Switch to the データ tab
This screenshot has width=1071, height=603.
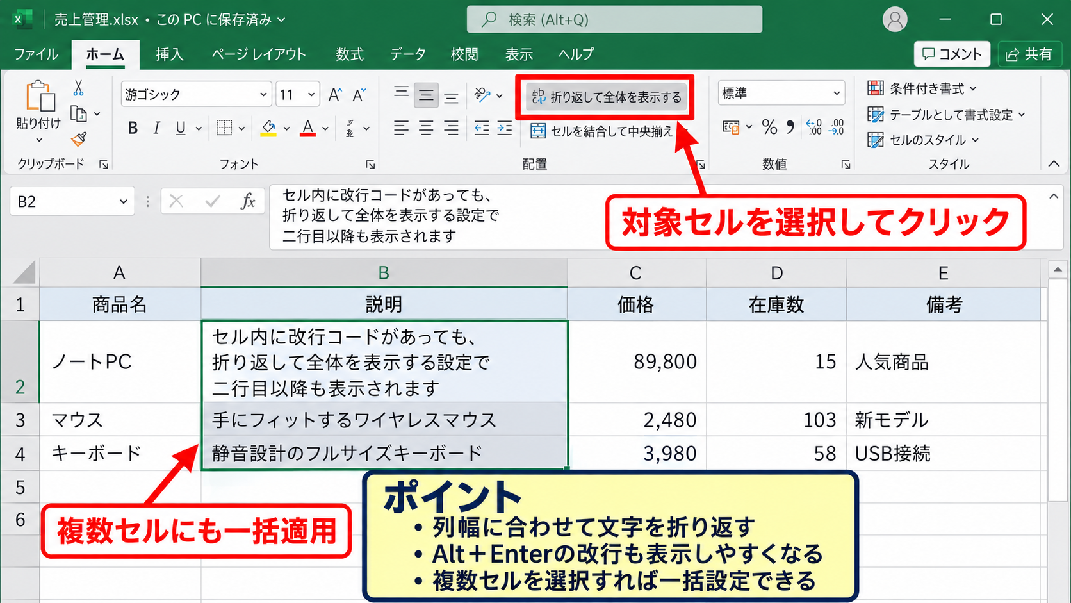[407, 54]
